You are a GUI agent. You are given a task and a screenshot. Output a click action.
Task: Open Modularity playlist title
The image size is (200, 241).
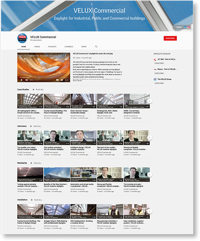pos(22,163)
